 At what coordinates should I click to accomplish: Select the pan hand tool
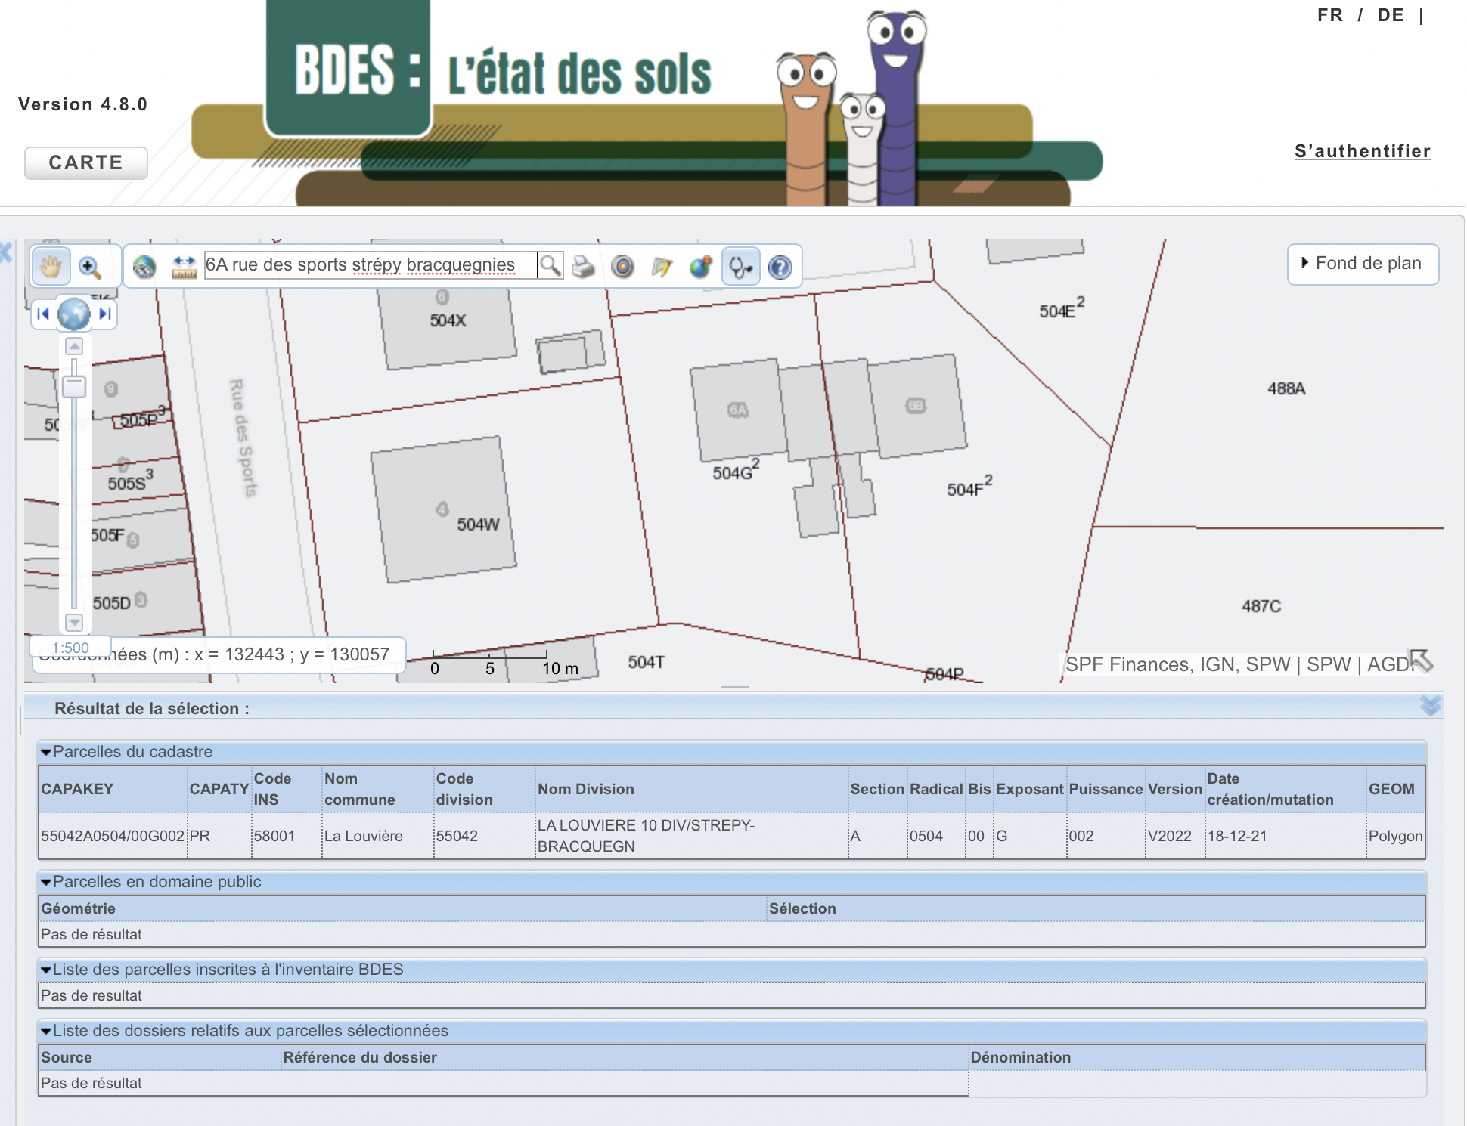point(51,267)
